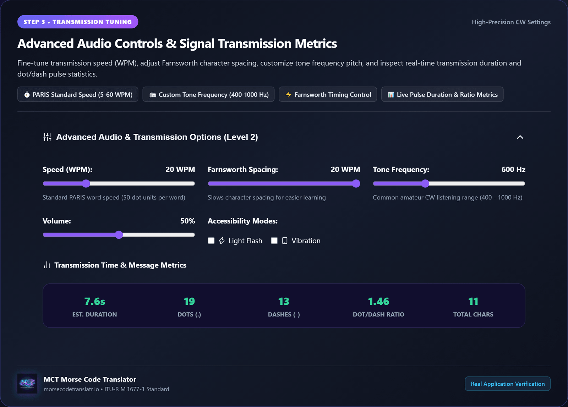The width and height of the screenshot is (568, 407).
Task: Click the sliders icon beside Advanced Audio heading
Action: (x=47, y=137)
